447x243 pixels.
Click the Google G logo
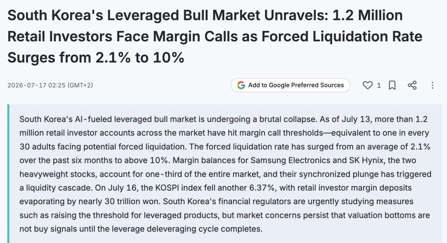pos(241,85)
